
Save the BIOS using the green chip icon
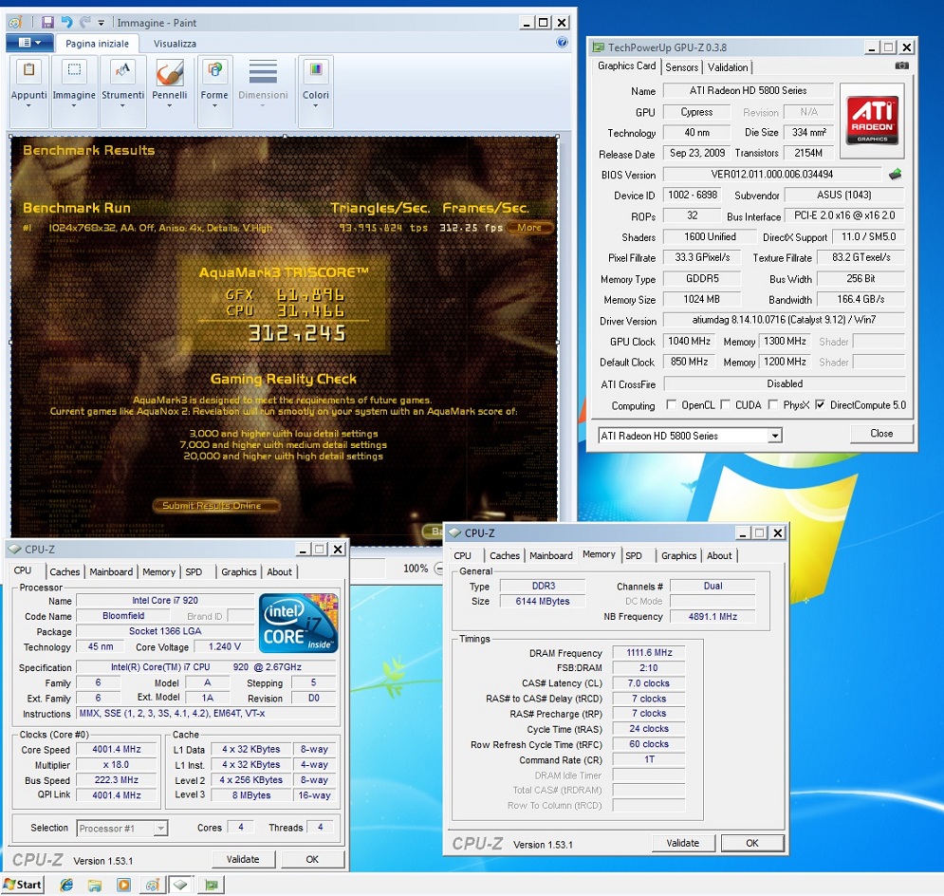pyautogui.click(x=896, y=175)
